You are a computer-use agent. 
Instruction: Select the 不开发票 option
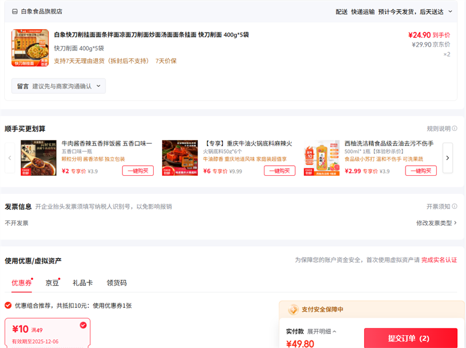point(15,221)
